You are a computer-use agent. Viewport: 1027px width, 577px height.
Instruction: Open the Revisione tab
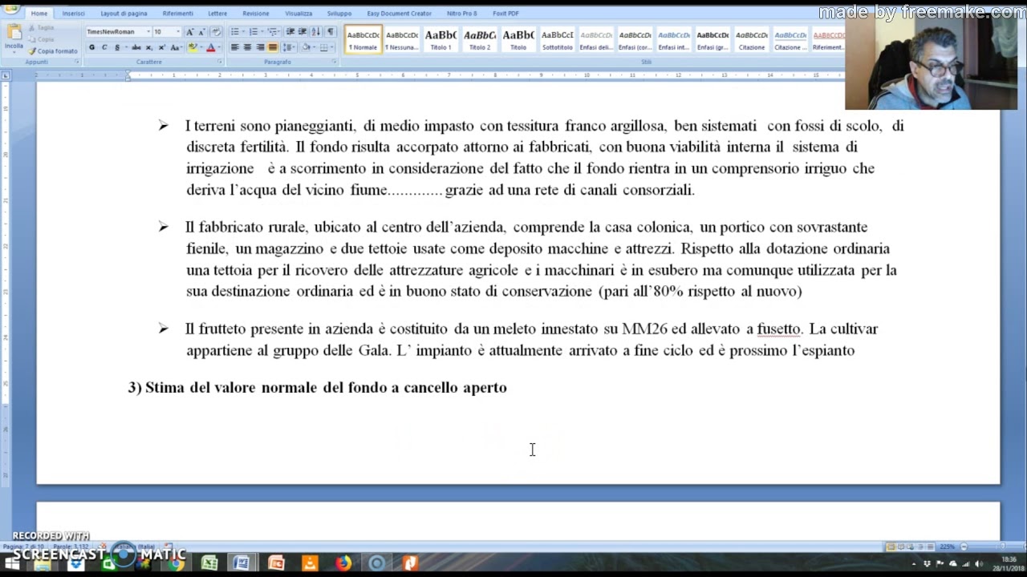pos(256,14)
